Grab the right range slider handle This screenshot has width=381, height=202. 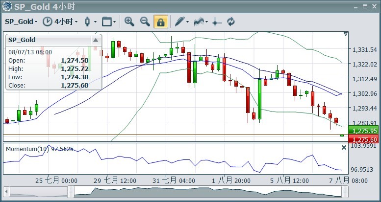click(345, 192)
